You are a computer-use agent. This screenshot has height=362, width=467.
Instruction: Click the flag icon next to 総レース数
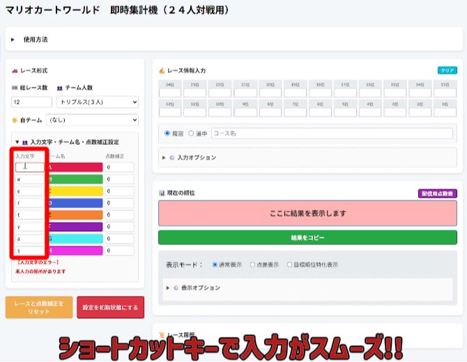[x=15, y=88]
